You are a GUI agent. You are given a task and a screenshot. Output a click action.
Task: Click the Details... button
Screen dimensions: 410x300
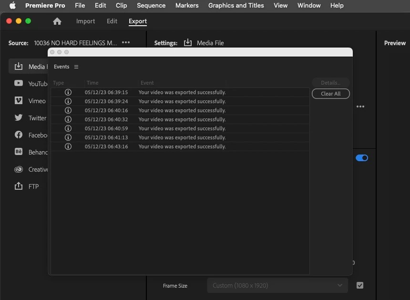tap(330, 83)
